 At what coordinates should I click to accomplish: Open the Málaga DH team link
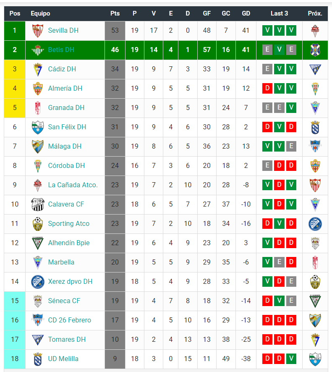[65, 147]
